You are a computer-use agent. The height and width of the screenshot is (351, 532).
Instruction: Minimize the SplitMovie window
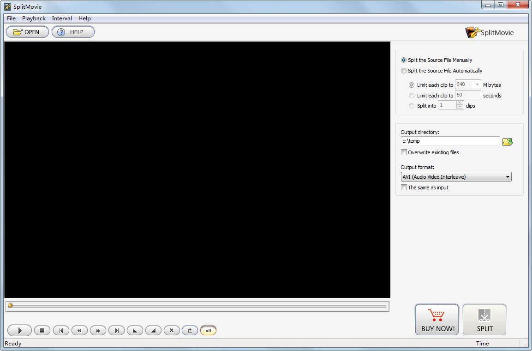pos(488,5)
